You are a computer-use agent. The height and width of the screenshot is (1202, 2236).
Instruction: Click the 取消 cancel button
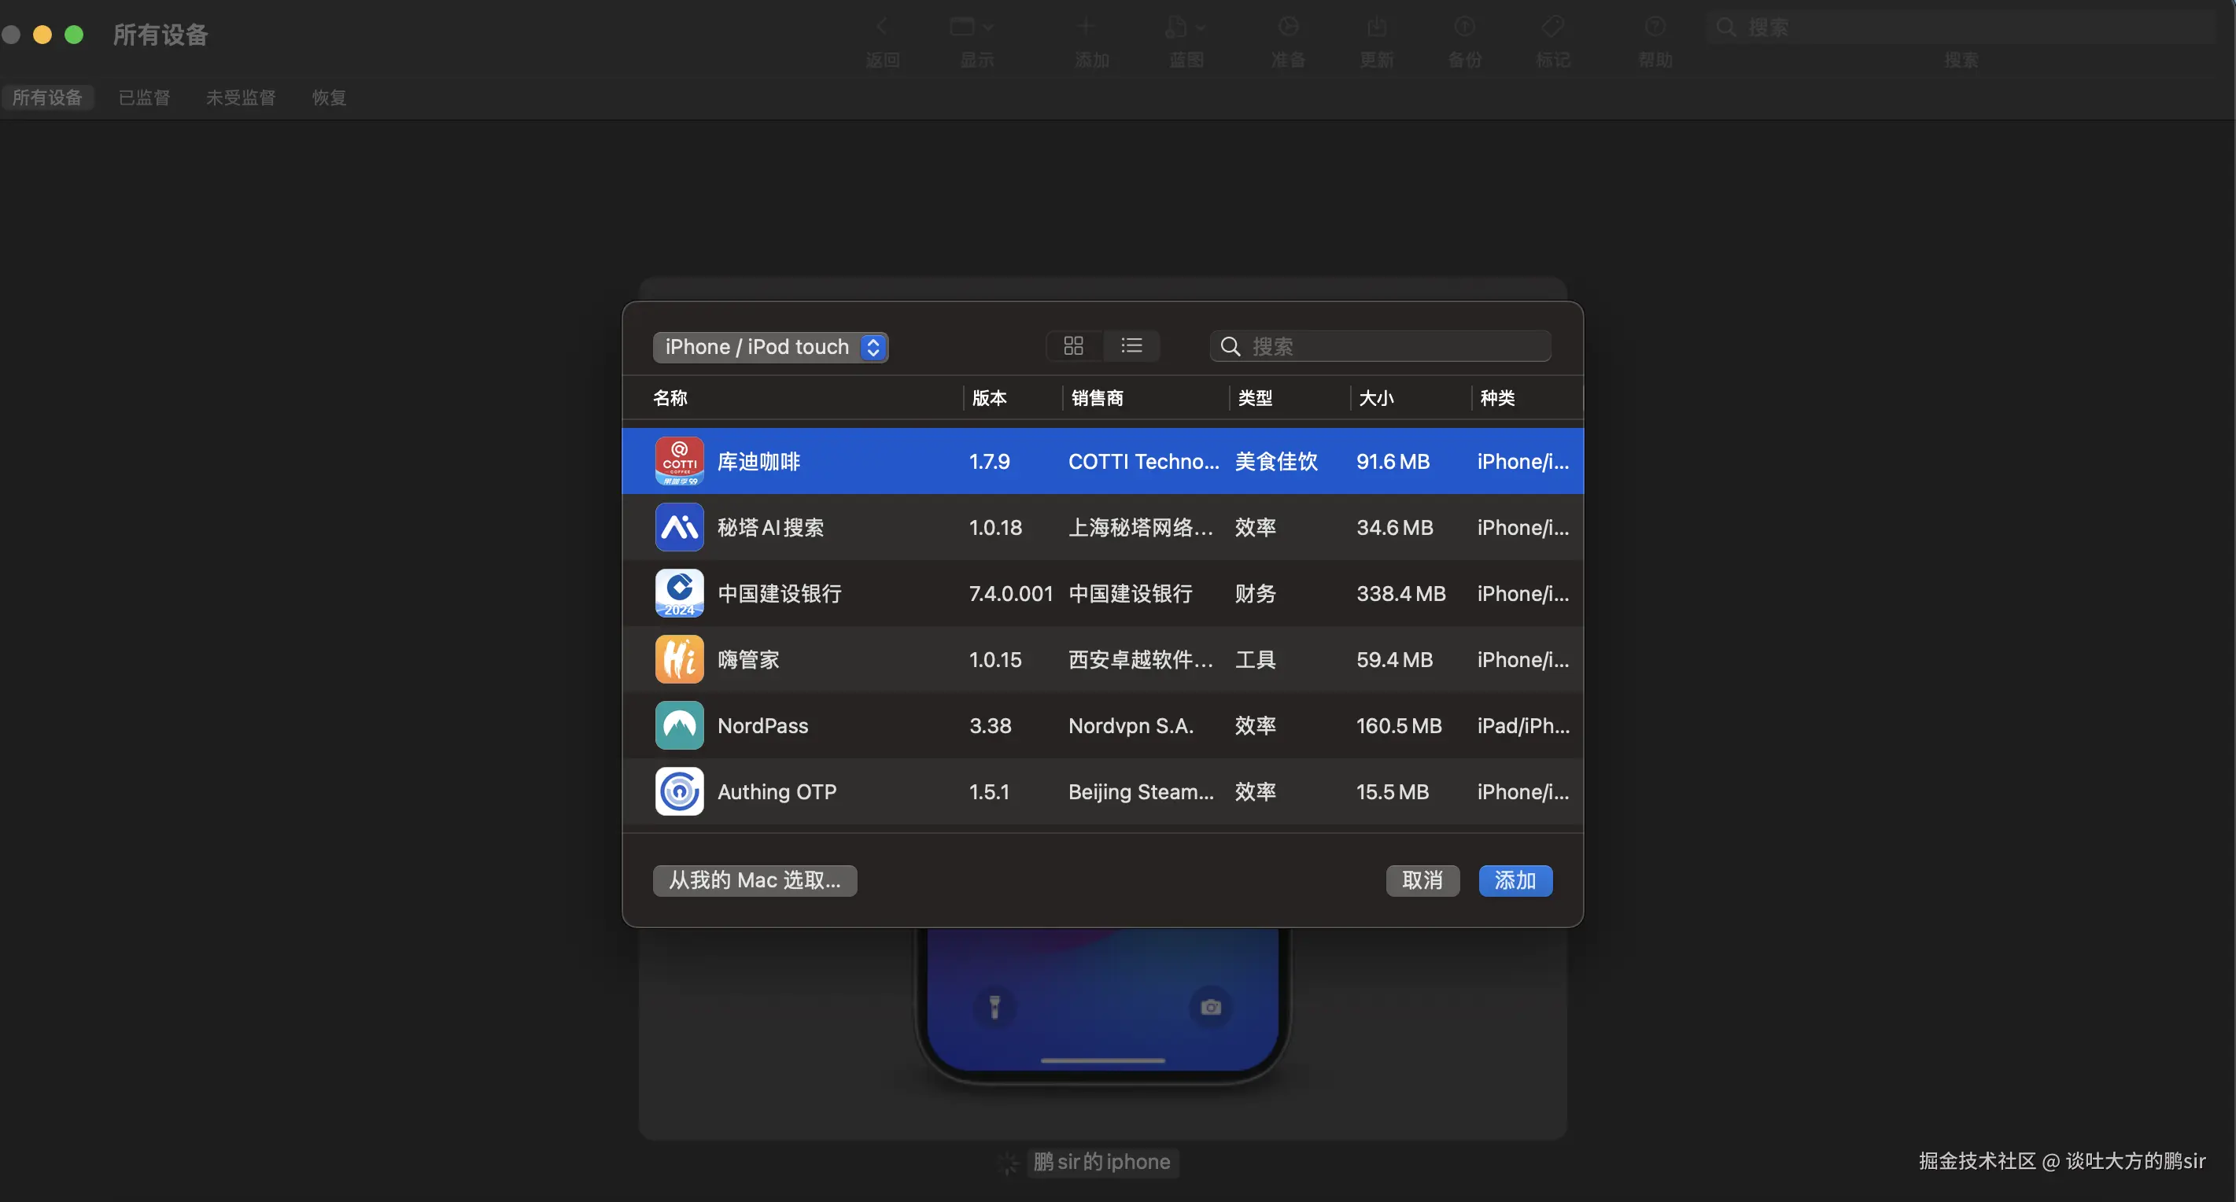[1422, 880]
